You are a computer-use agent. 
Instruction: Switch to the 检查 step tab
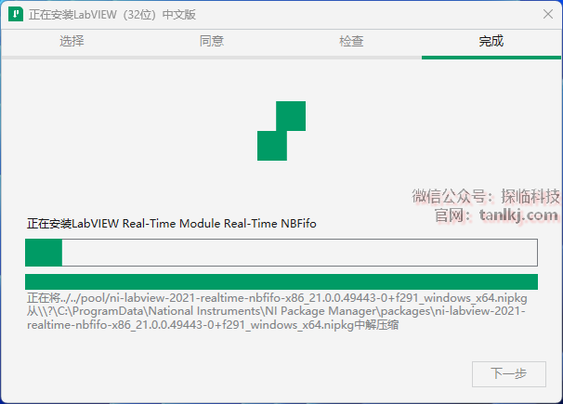pyautogui.click(x=351, y=41)
